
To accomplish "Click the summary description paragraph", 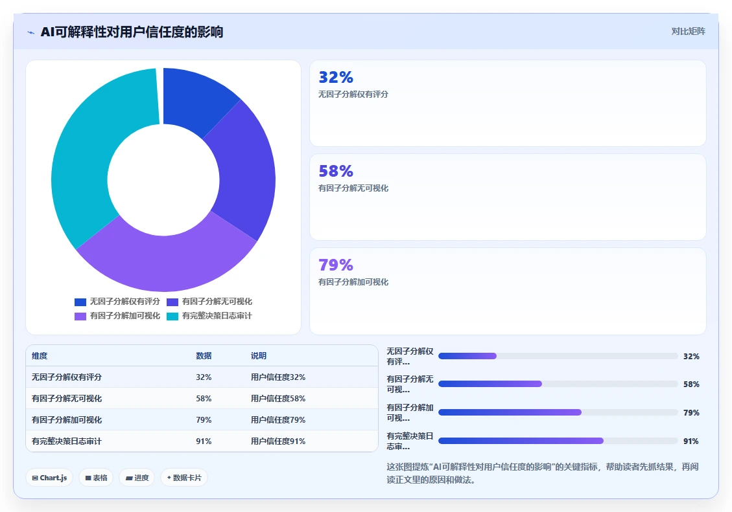I will pyautogui.click(x=543, y=473).
